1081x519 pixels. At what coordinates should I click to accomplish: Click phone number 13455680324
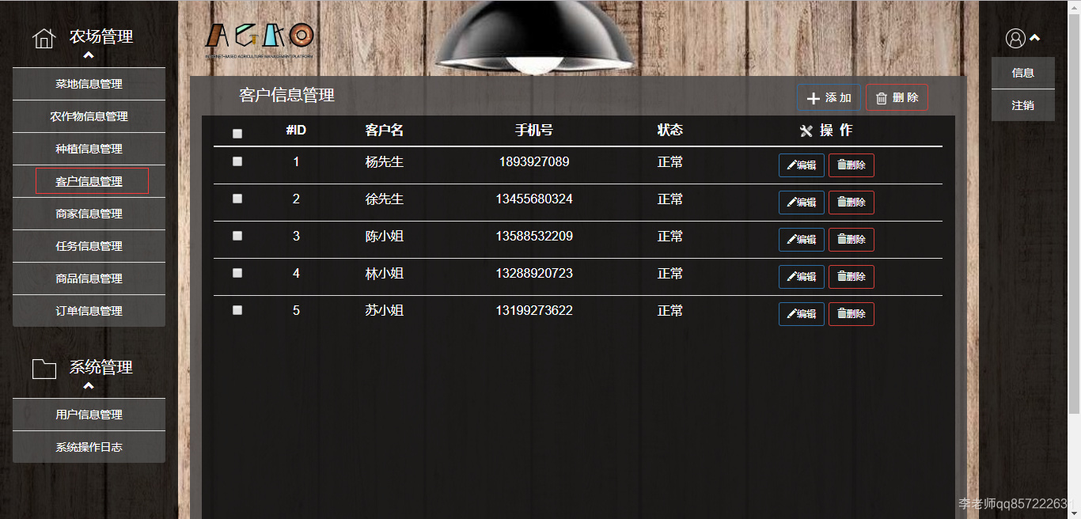pyautogui.click(x=534, y=199)
